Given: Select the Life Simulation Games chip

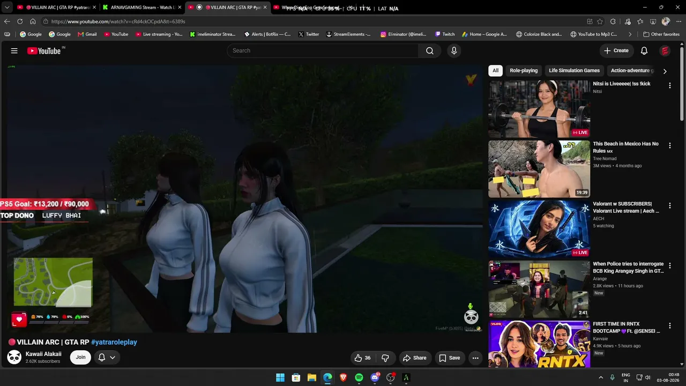Looking at the screenshot, I should tap(574, 71).
